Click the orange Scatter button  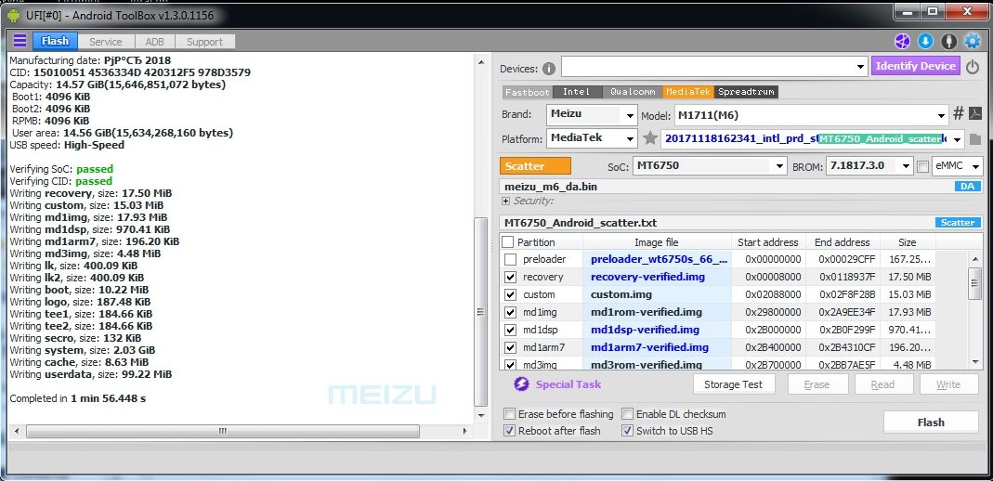click(535, 166)
